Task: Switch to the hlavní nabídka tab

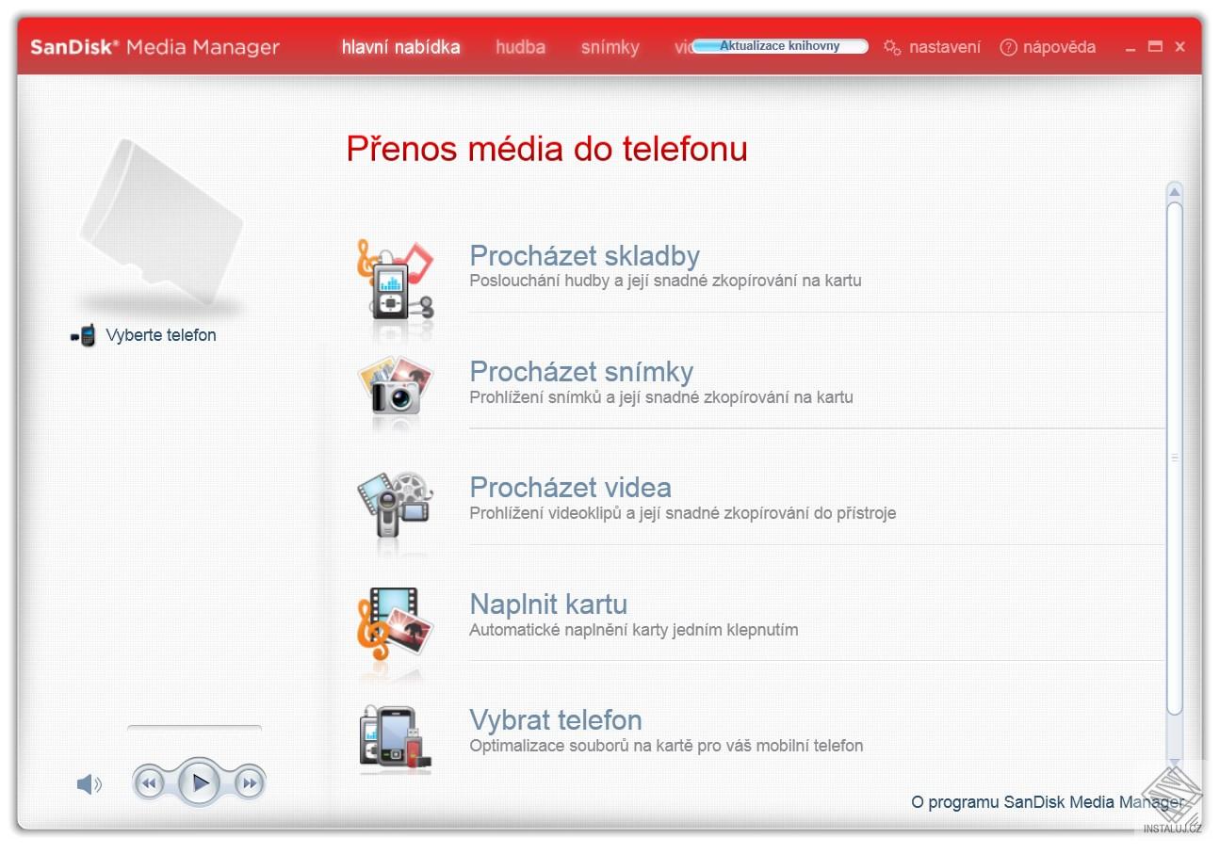Action: tap(401, 46)
